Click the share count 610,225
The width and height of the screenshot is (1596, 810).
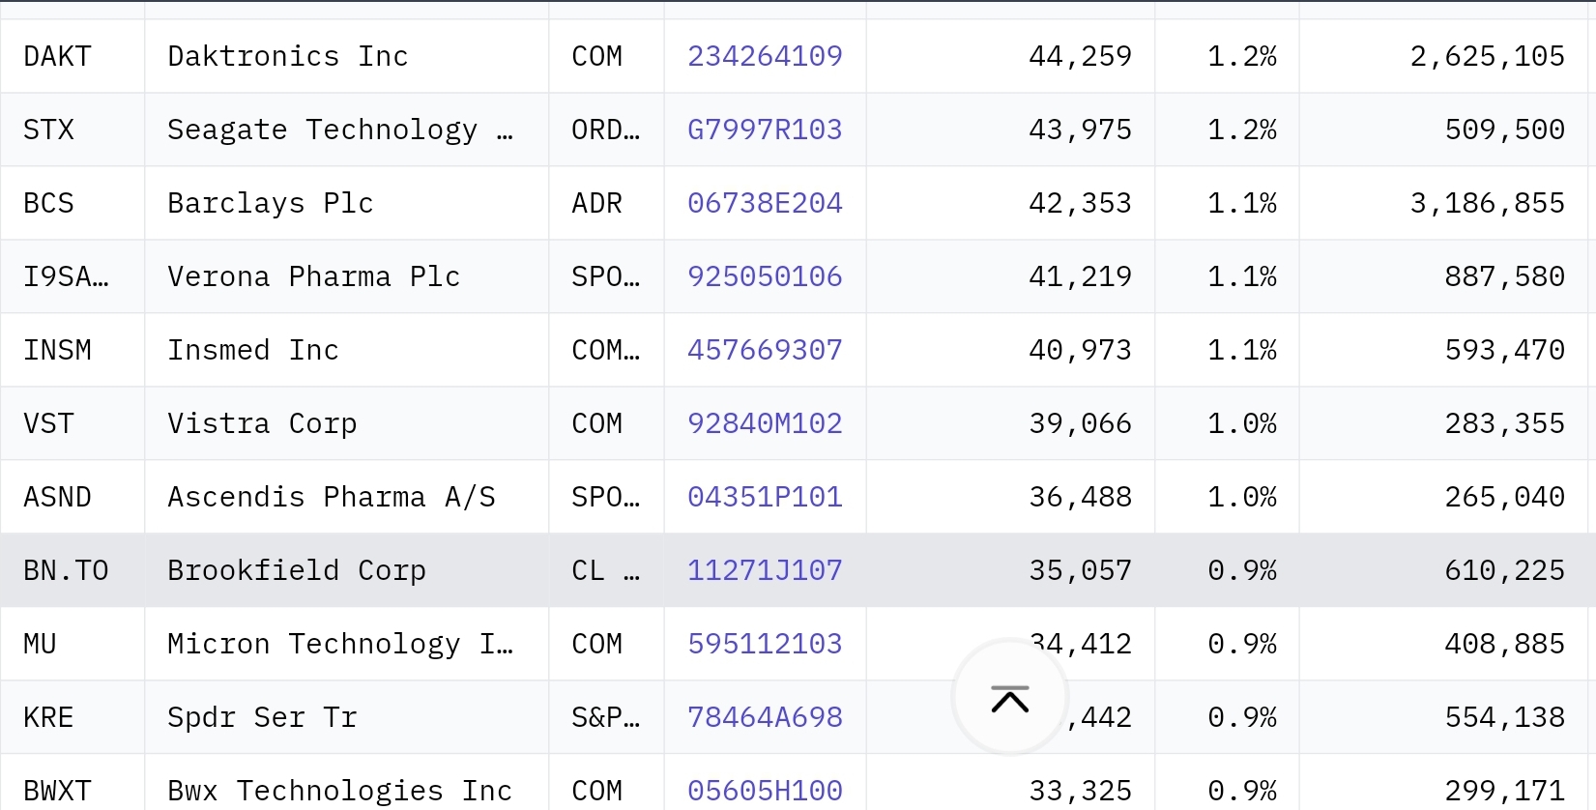coord(1505,570)
